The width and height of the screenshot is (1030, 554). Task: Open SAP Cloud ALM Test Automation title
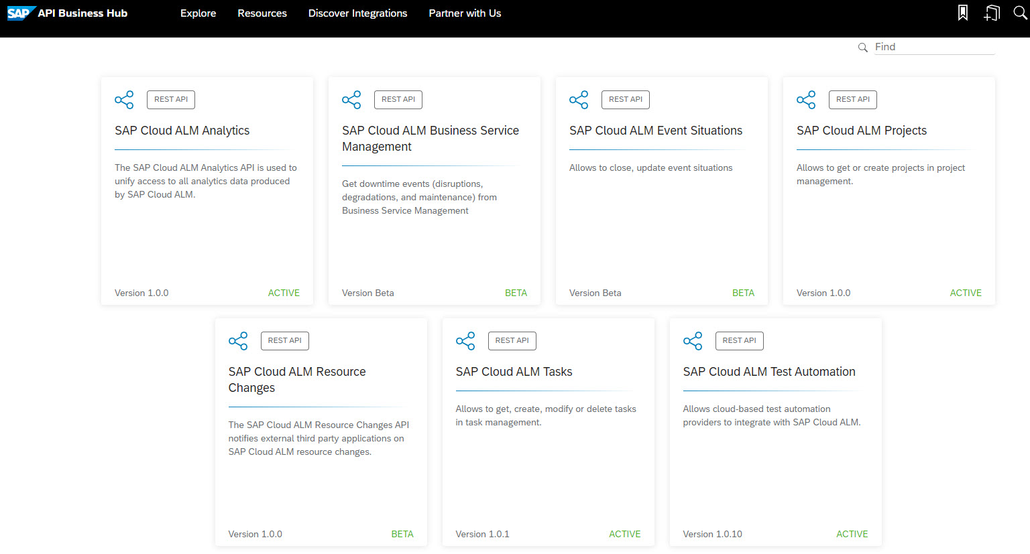pyautogui.click(x=768, y=372)
